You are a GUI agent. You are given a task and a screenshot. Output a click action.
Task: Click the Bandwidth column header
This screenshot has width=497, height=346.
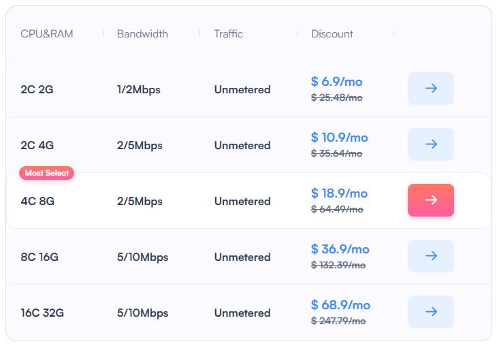pyautogui.click(x=142, y=33)
